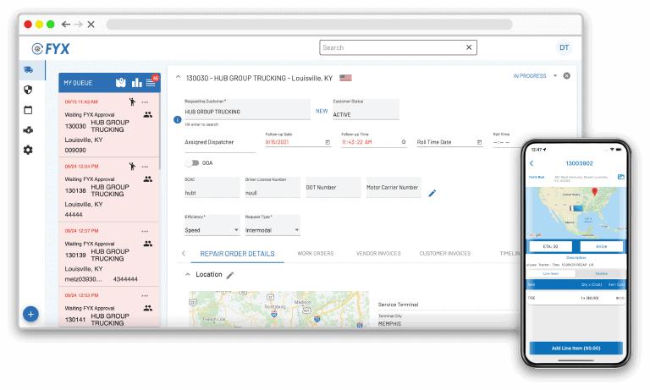Switch to the Work Orders tab
Image resolution: width=650 pixels, height=390 pixels.
pyautogui.click(x=316, y=254)
